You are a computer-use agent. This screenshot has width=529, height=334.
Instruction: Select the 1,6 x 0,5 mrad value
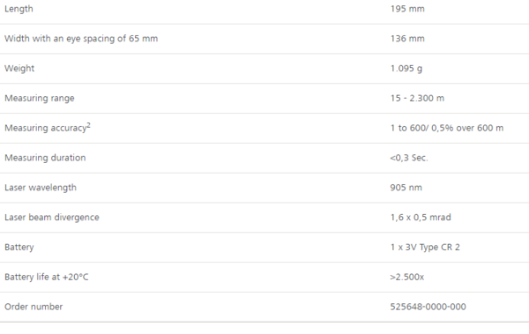pos(421,218)
